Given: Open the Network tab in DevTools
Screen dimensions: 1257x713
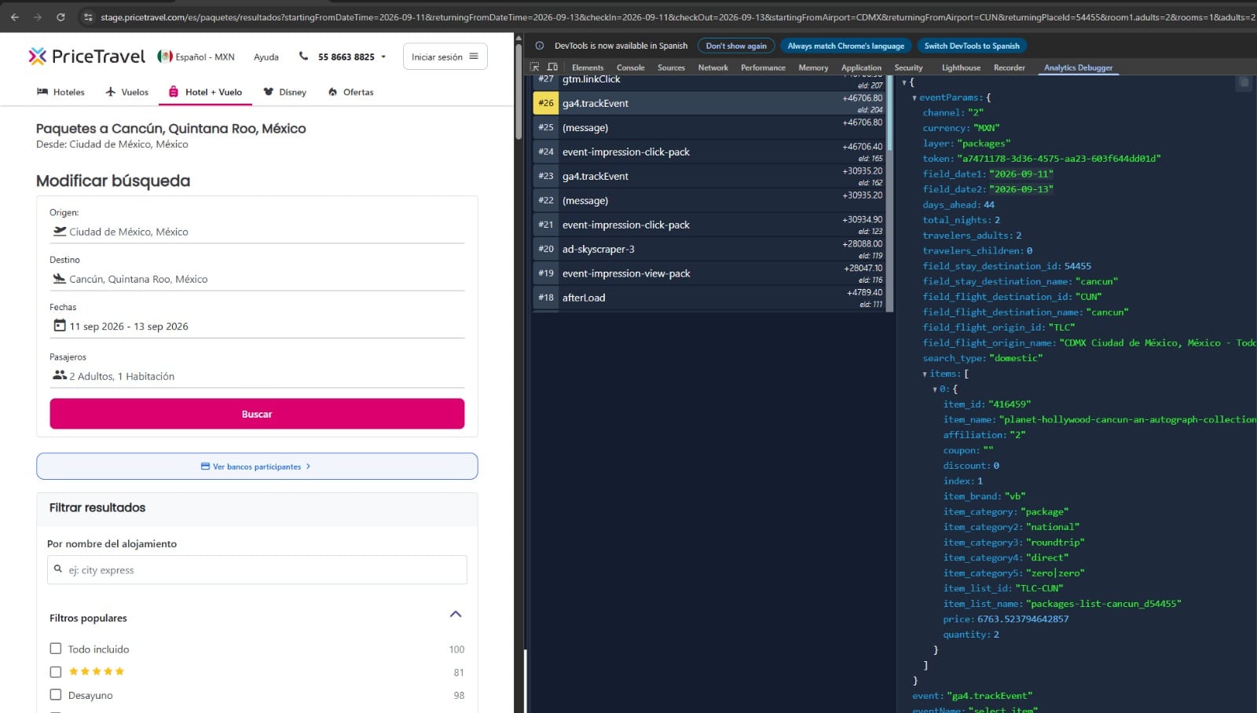Looking at the screenshot, I should click(713, 68).
